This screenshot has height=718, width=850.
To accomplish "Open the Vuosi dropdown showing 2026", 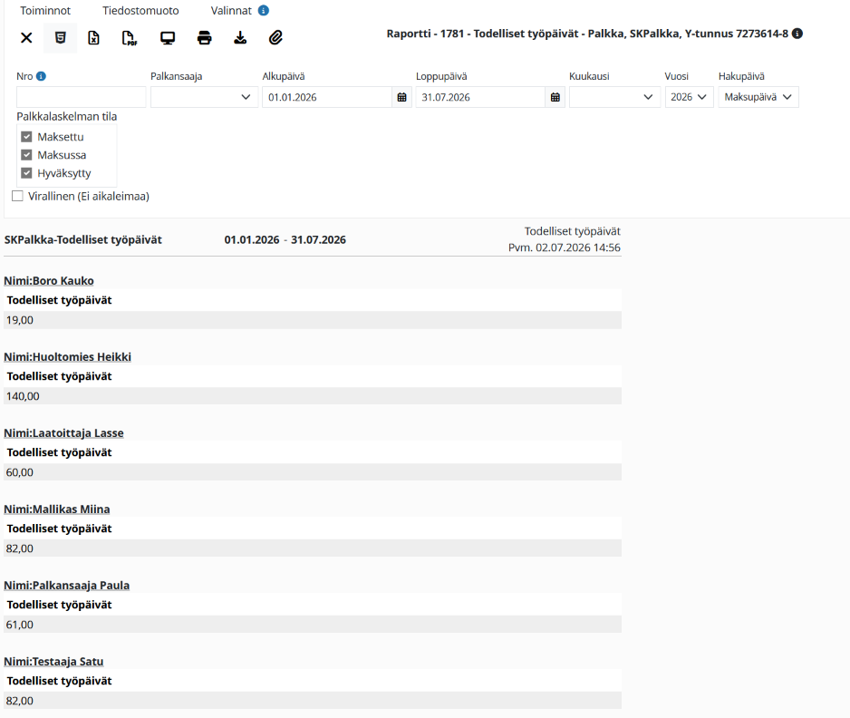I will 689,97.
